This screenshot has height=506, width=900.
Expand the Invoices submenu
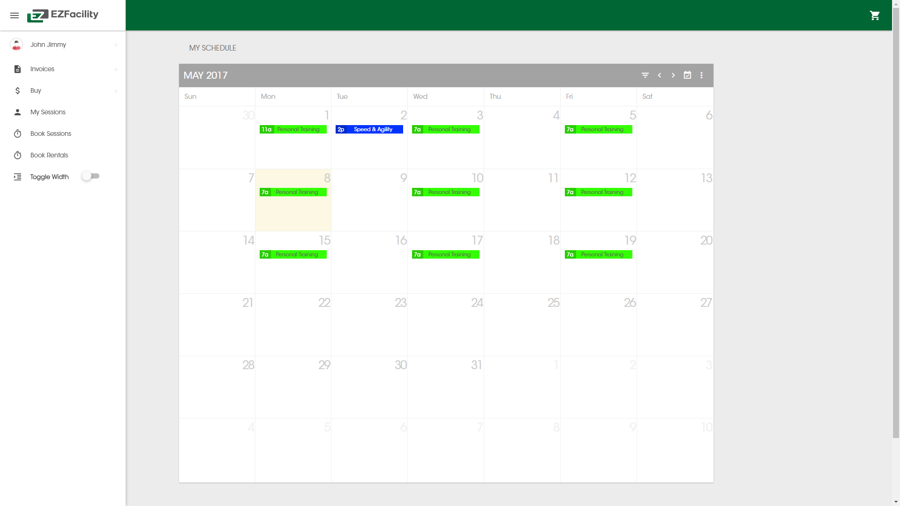(x=116, y=69)
